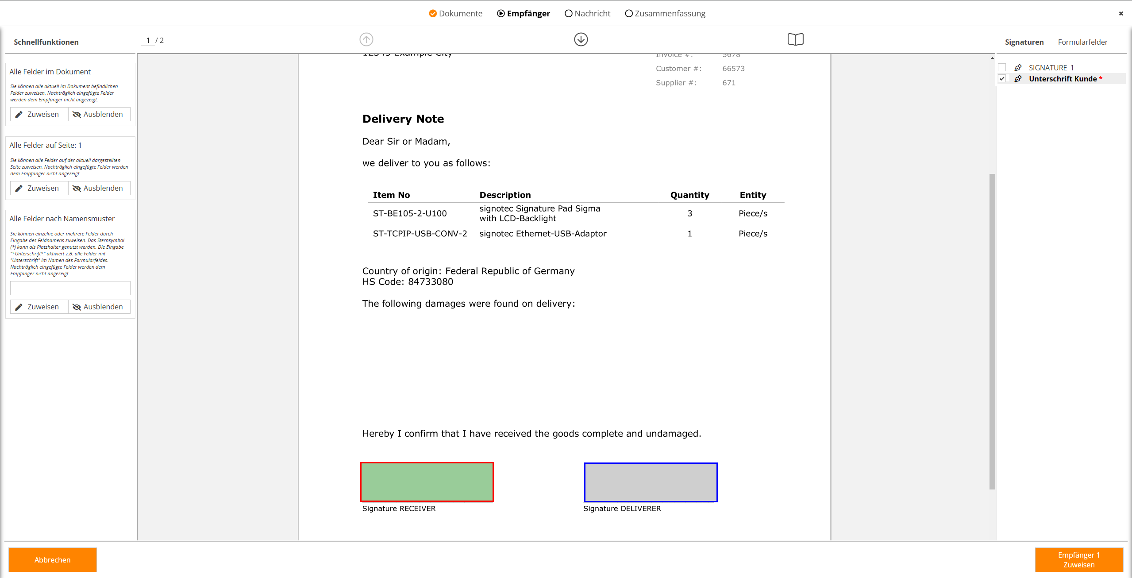Click the field name pattern input box

[70, 288]
